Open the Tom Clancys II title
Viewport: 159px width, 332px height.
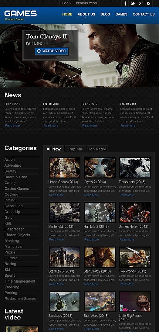[47, 37]
